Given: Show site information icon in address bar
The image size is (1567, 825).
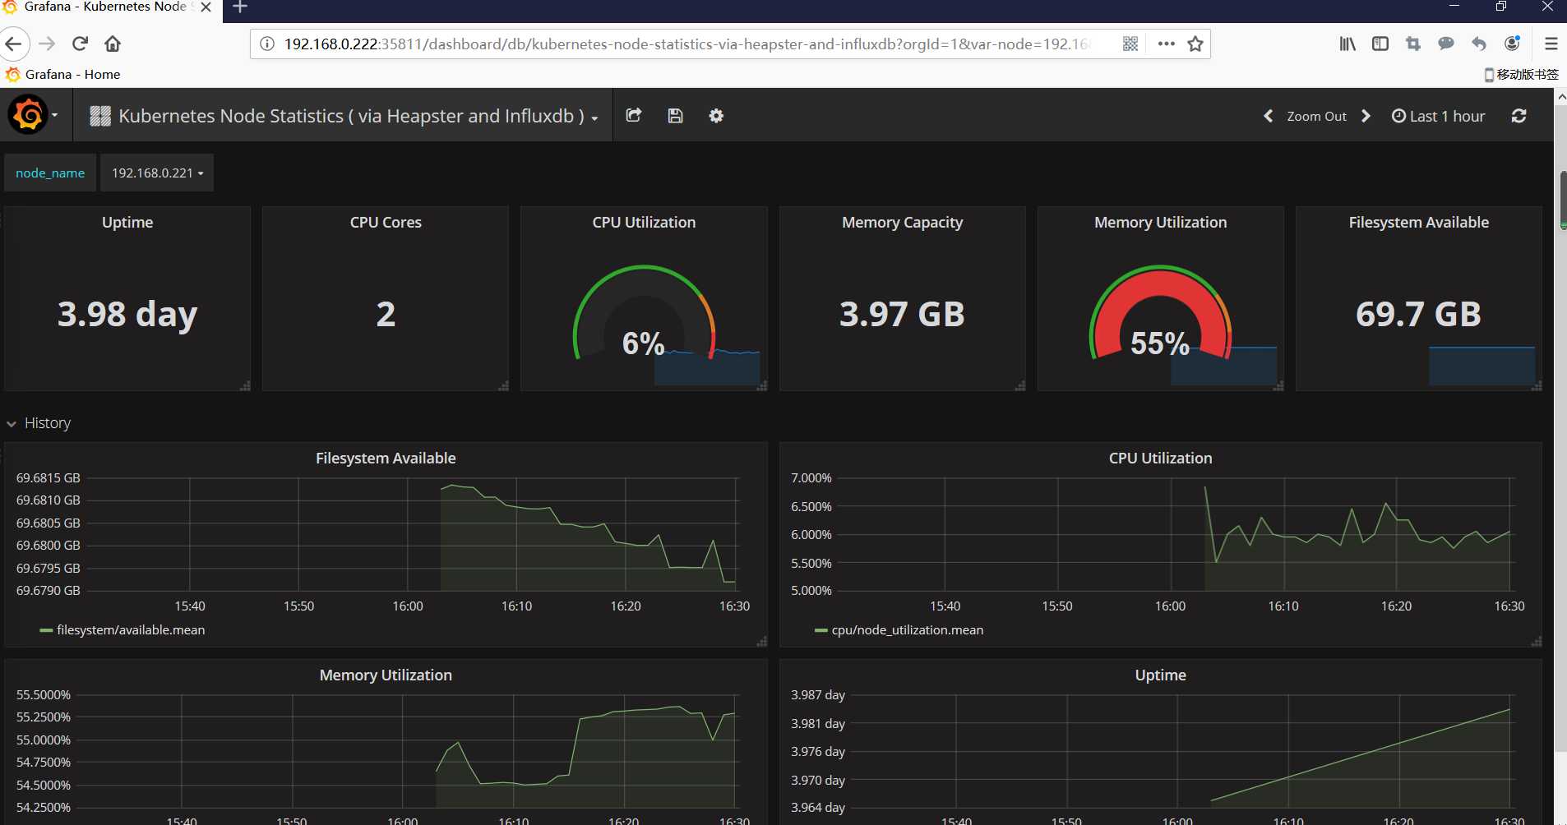Looking at the screenshot, I should (x=267, y=44).
